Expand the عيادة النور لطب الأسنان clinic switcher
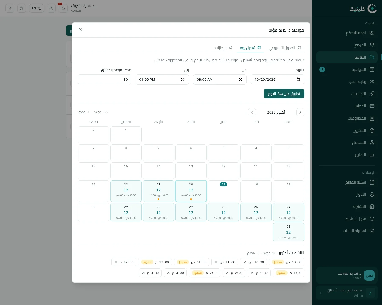The width and height of the screenshot is (382, 305). pyautogui.click(x=347, y=293)
